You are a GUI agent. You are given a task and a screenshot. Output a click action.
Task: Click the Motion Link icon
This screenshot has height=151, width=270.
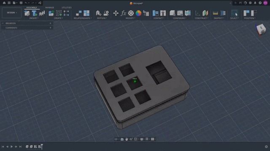(x=98, y=13)
